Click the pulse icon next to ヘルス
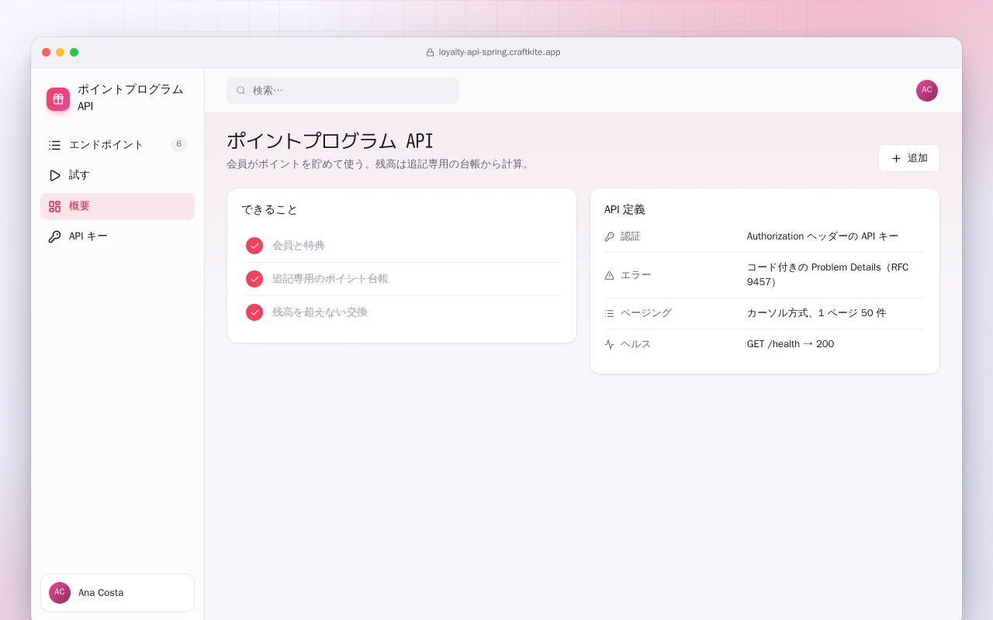The width and height of the screenshot is (993, 620). tap(609, 344)
